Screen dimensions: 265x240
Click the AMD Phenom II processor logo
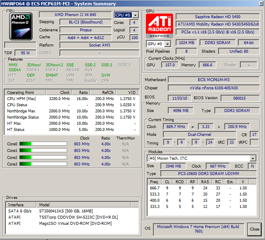(x=21, y=26)
